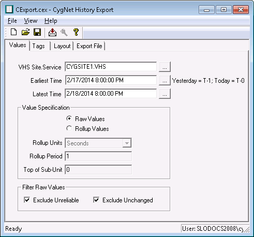Click the Latest Time field

coord(111,94)
